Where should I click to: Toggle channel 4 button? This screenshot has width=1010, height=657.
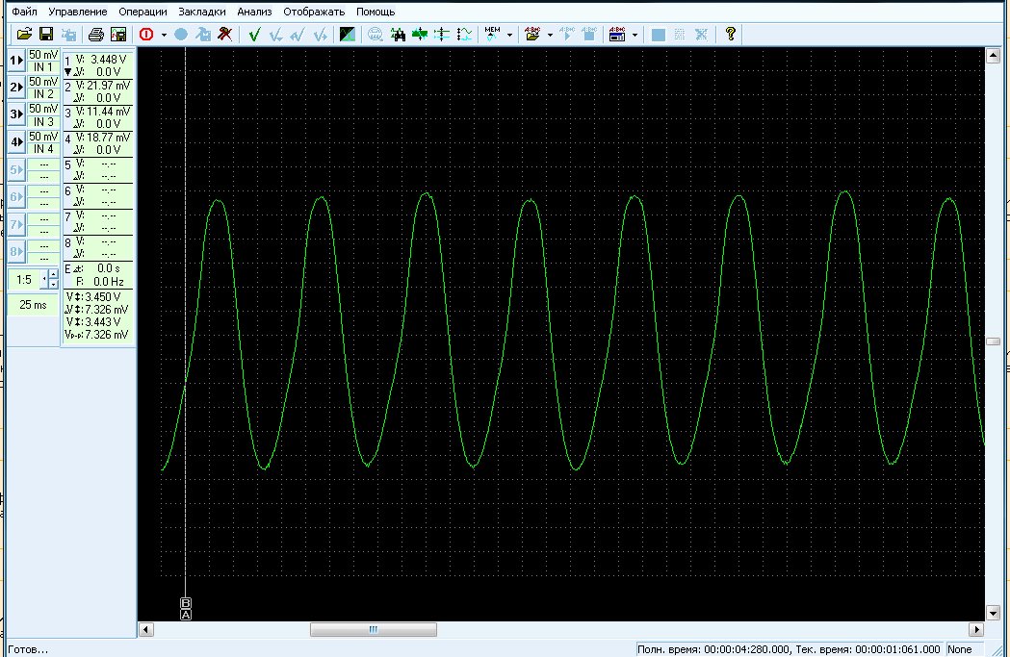coord(16,141)
